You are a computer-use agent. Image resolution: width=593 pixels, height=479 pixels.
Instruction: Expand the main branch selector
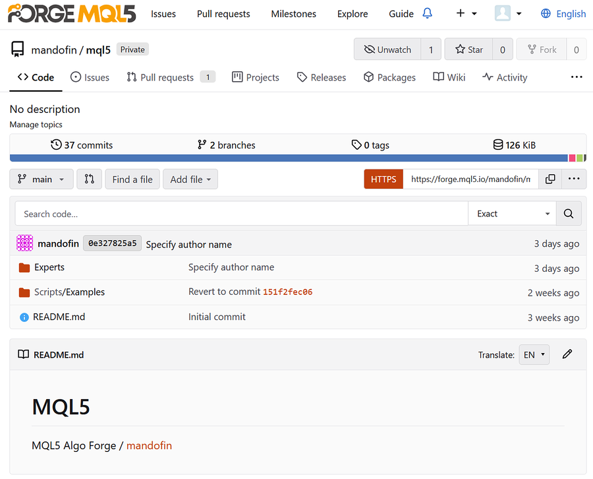coord(42,179)
